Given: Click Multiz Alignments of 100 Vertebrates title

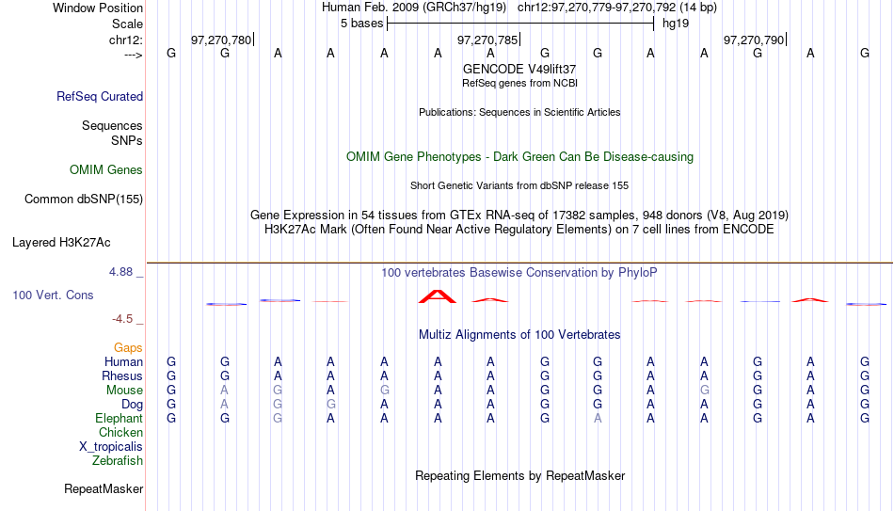Looking at the screenshot, I should point(519,335).
